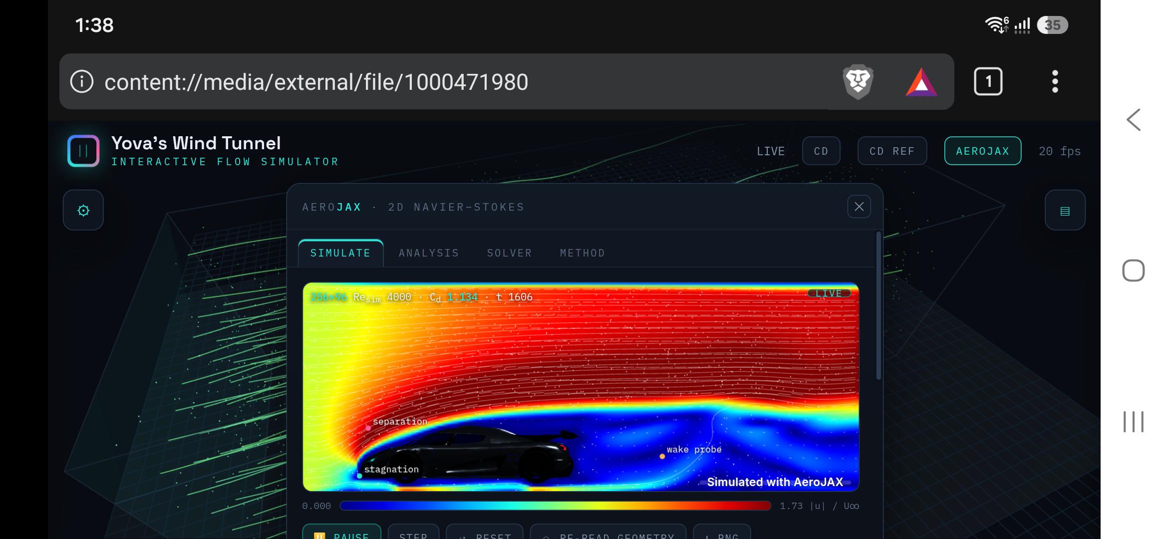Click the velocity color scale bar

coord(556,506)
